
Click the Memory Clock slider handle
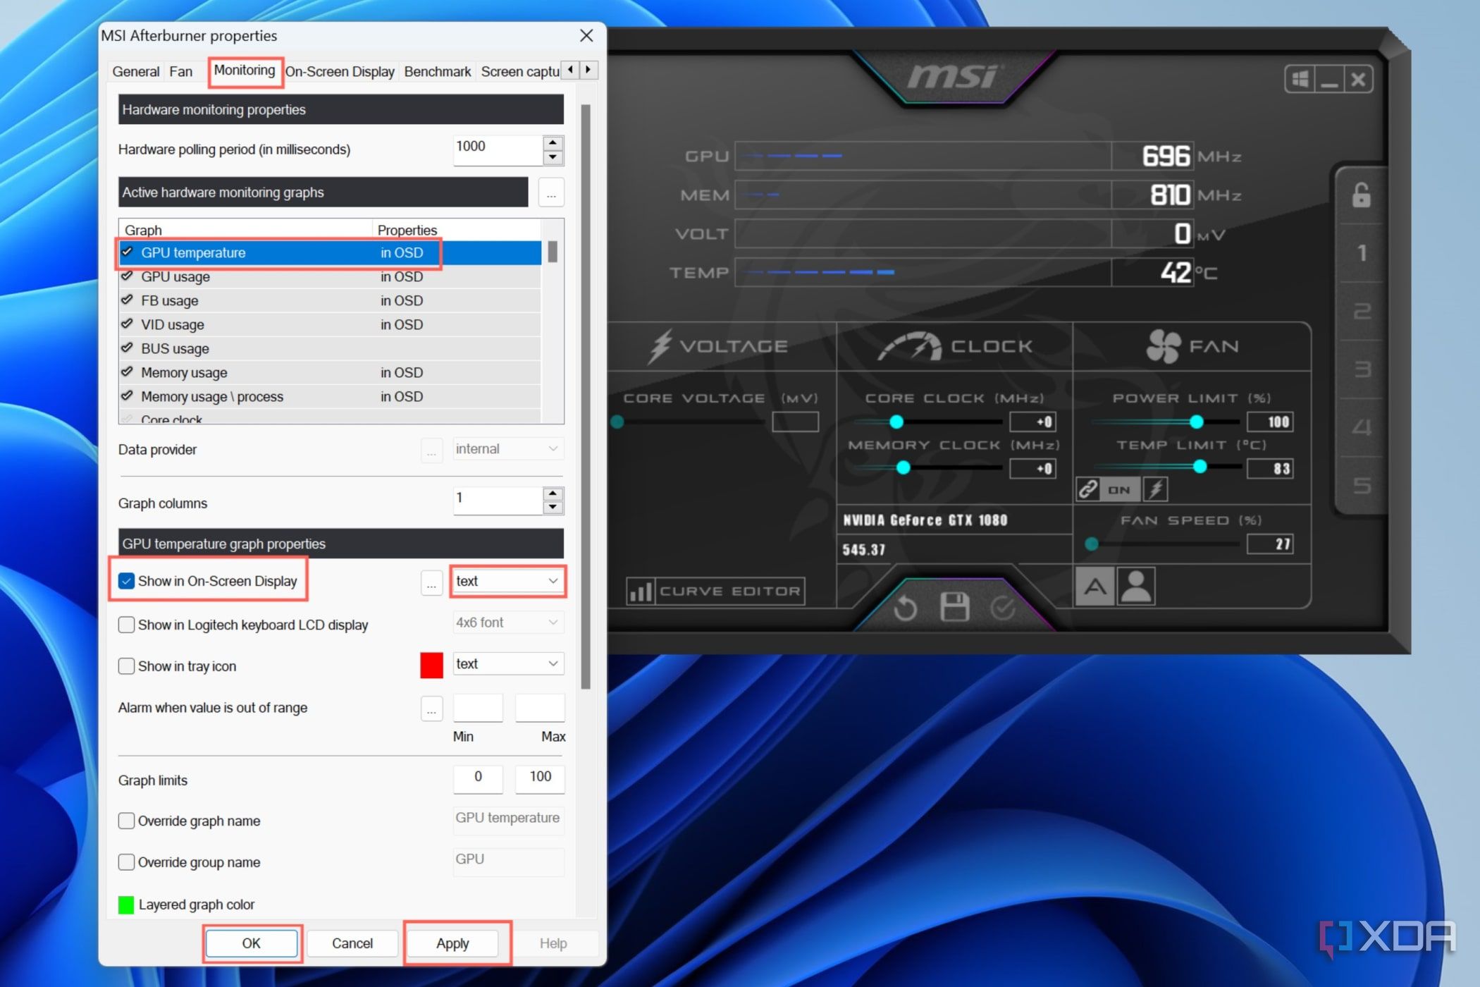[x=903, y=467]
